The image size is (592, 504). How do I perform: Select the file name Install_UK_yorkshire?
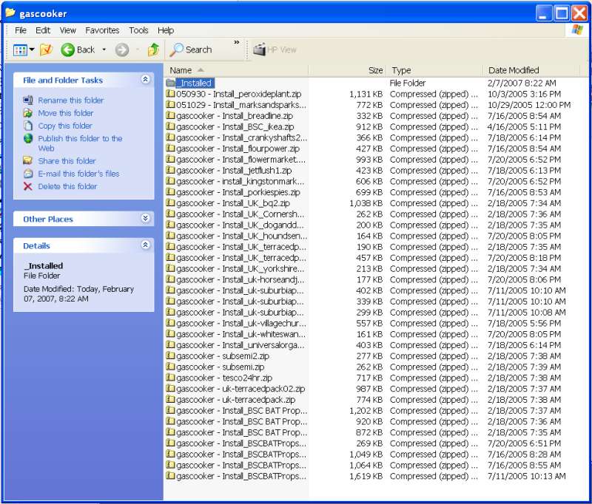pyautogui.click(x=240, y=269)
